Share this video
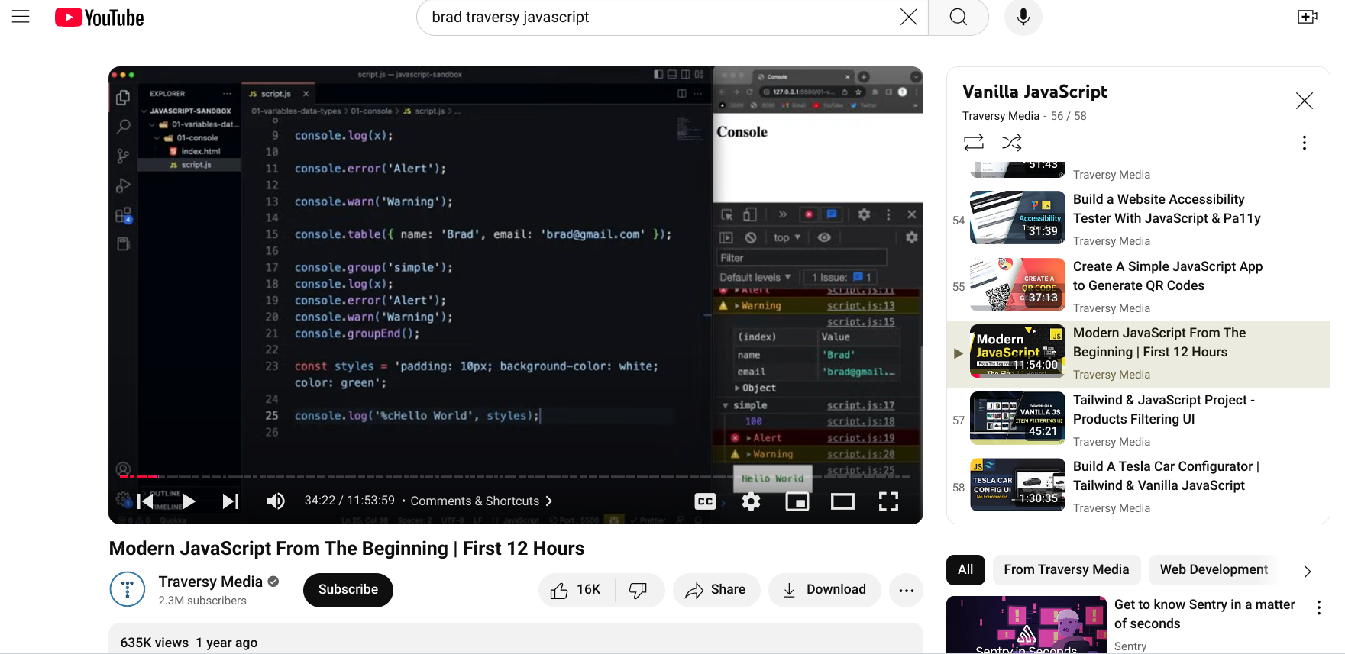 point(716,590)
